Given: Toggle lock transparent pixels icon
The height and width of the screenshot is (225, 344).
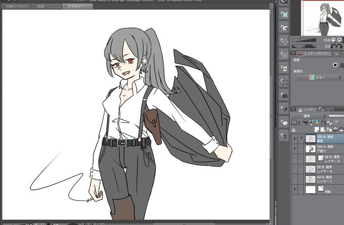Looking at the screenshot, I should 329,122.
